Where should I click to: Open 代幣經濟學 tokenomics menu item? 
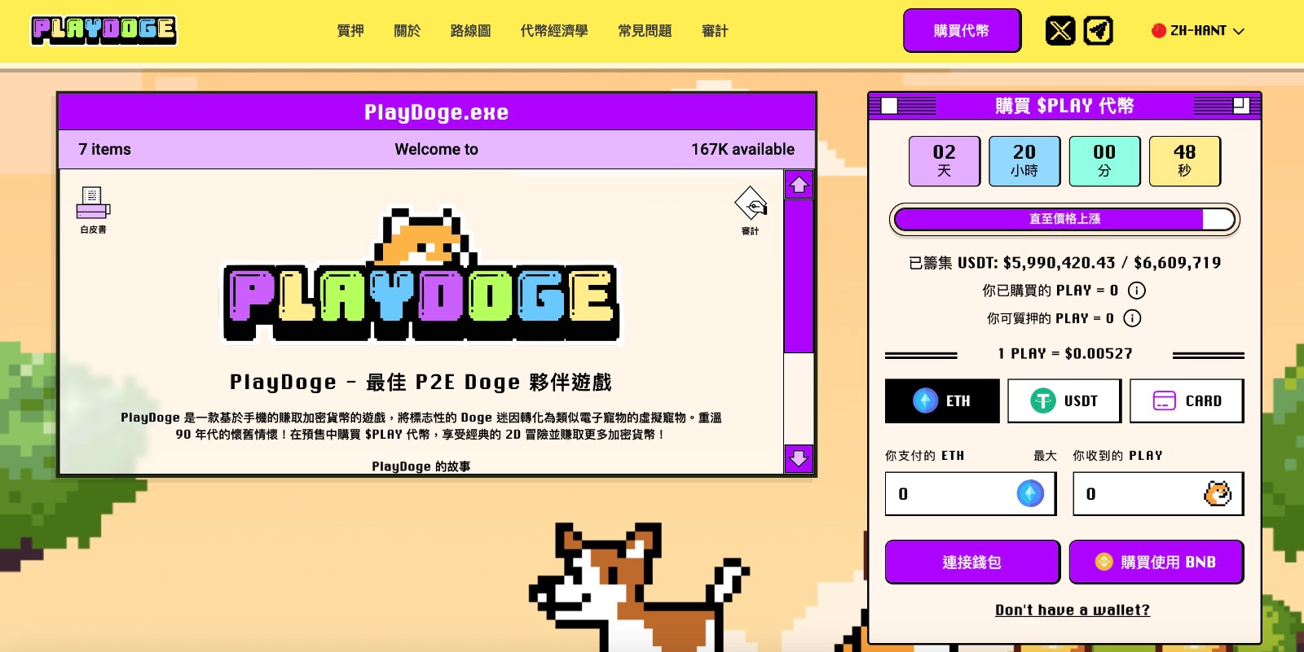click(x=554, y=31)
